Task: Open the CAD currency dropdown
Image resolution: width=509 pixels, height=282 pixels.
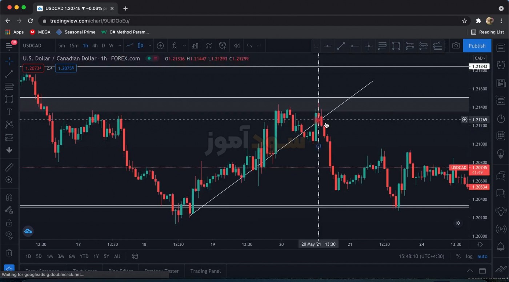Action: pyautogui.click(x=480, y=58)
